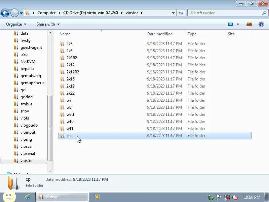Open qemupciserial folder in navigation pane
This screenshot has width=269, height=202.
(x=33, y=83)
